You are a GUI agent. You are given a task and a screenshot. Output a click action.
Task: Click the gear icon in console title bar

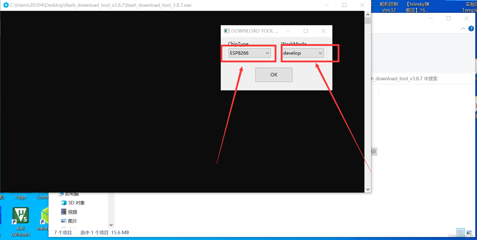[6, 5]
